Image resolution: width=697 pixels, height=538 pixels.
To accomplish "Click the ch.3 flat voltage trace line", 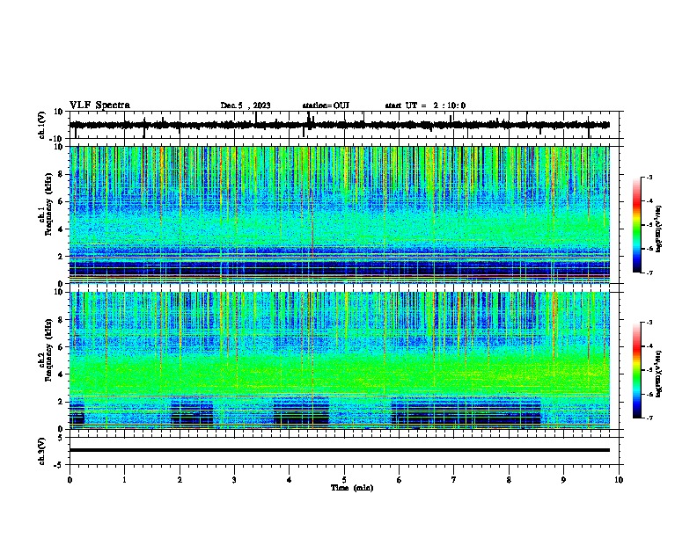I will (x=340, y=450).
